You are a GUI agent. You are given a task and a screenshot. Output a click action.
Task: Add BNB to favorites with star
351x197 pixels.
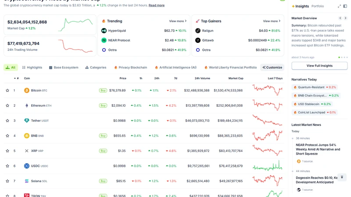7,136
